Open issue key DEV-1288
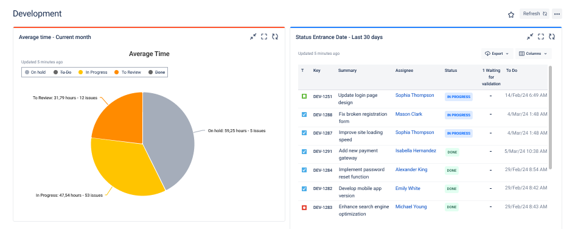This screenshot has width=575, height=229. (x=322, y=115)
